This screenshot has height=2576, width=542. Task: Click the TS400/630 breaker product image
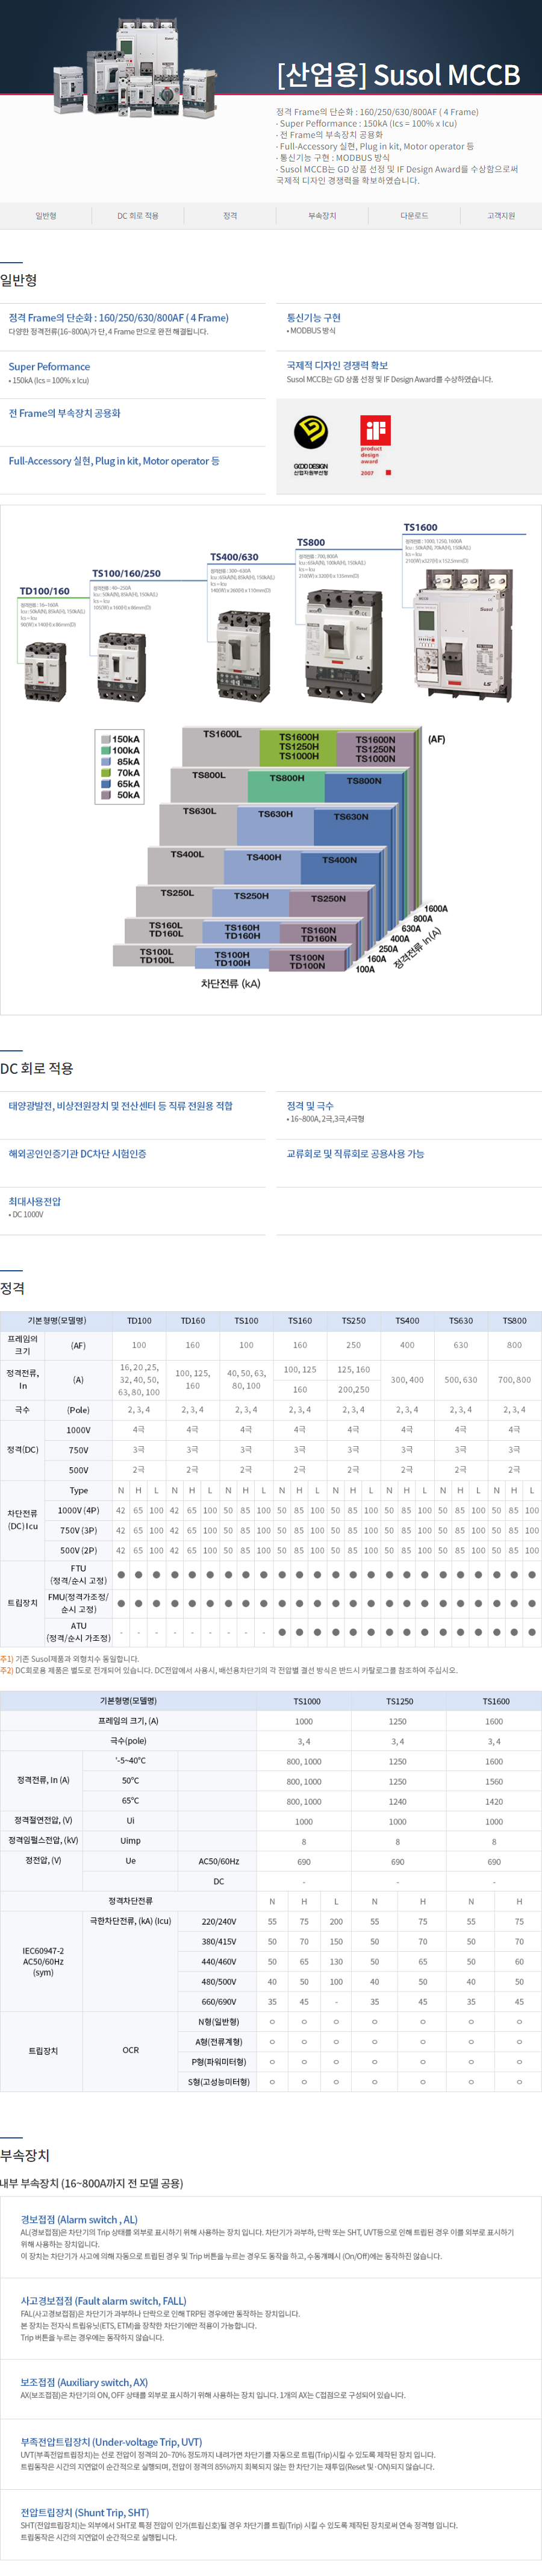243,656
